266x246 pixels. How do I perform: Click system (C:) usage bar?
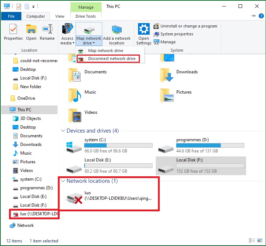click(x=118, y=145)
